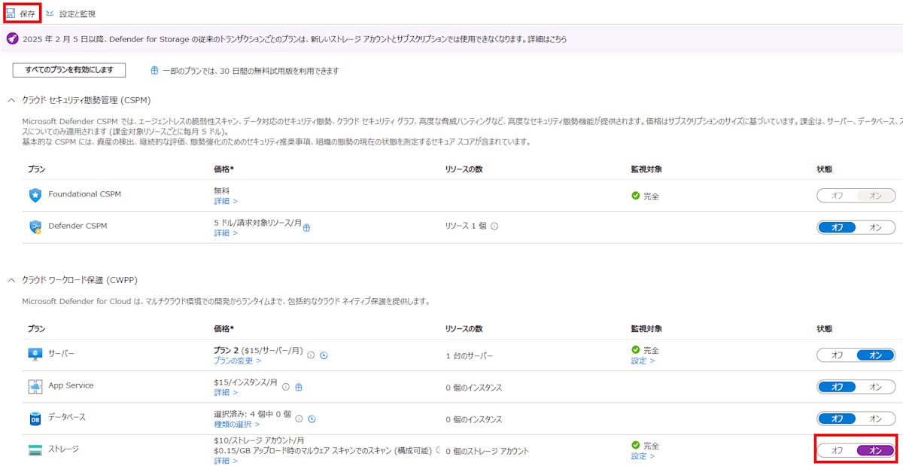Click the Foundational CSPM shield icon

[x=35, y=195]
